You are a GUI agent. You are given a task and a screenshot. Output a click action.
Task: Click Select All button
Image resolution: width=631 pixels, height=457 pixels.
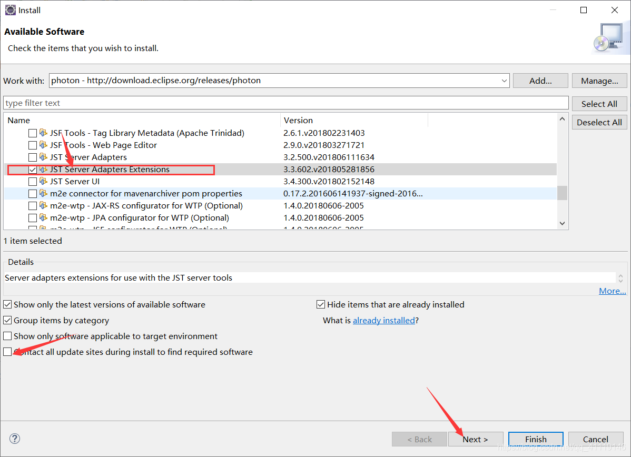pyautogui.click(x=599, y=104)
